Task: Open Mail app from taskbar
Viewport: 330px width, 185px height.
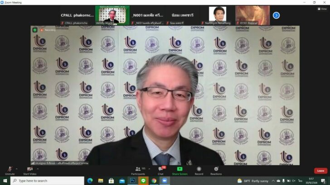Action: pos(122,181)
